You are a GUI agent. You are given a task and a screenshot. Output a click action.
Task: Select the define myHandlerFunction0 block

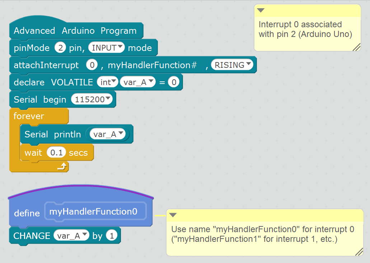[x=27, y=213]
